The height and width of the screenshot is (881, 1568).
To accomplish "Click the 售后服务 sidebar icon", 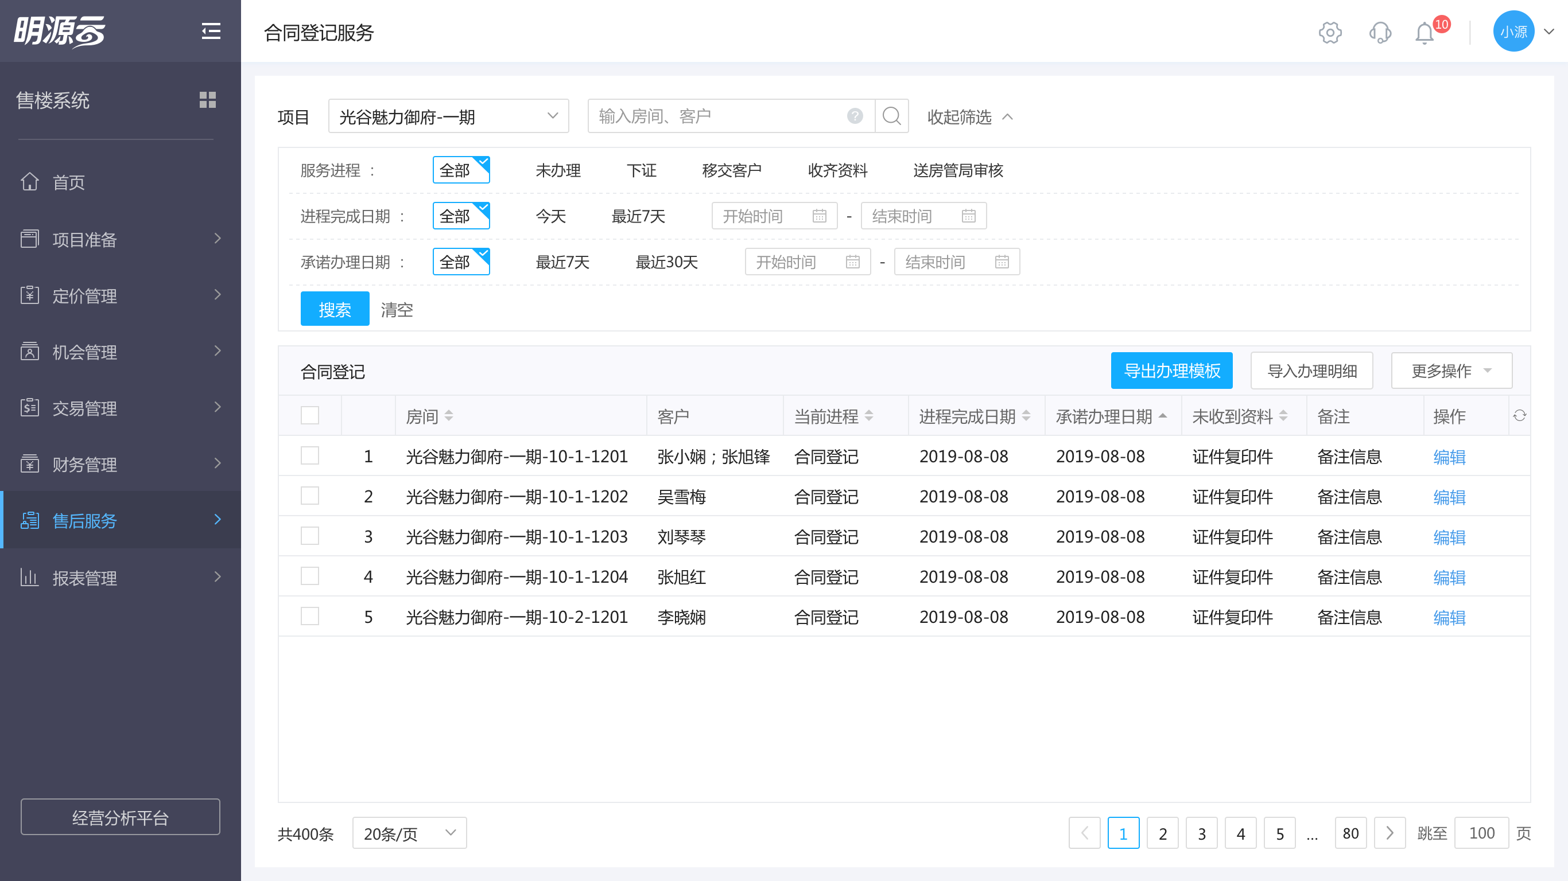I will point(29,520).
